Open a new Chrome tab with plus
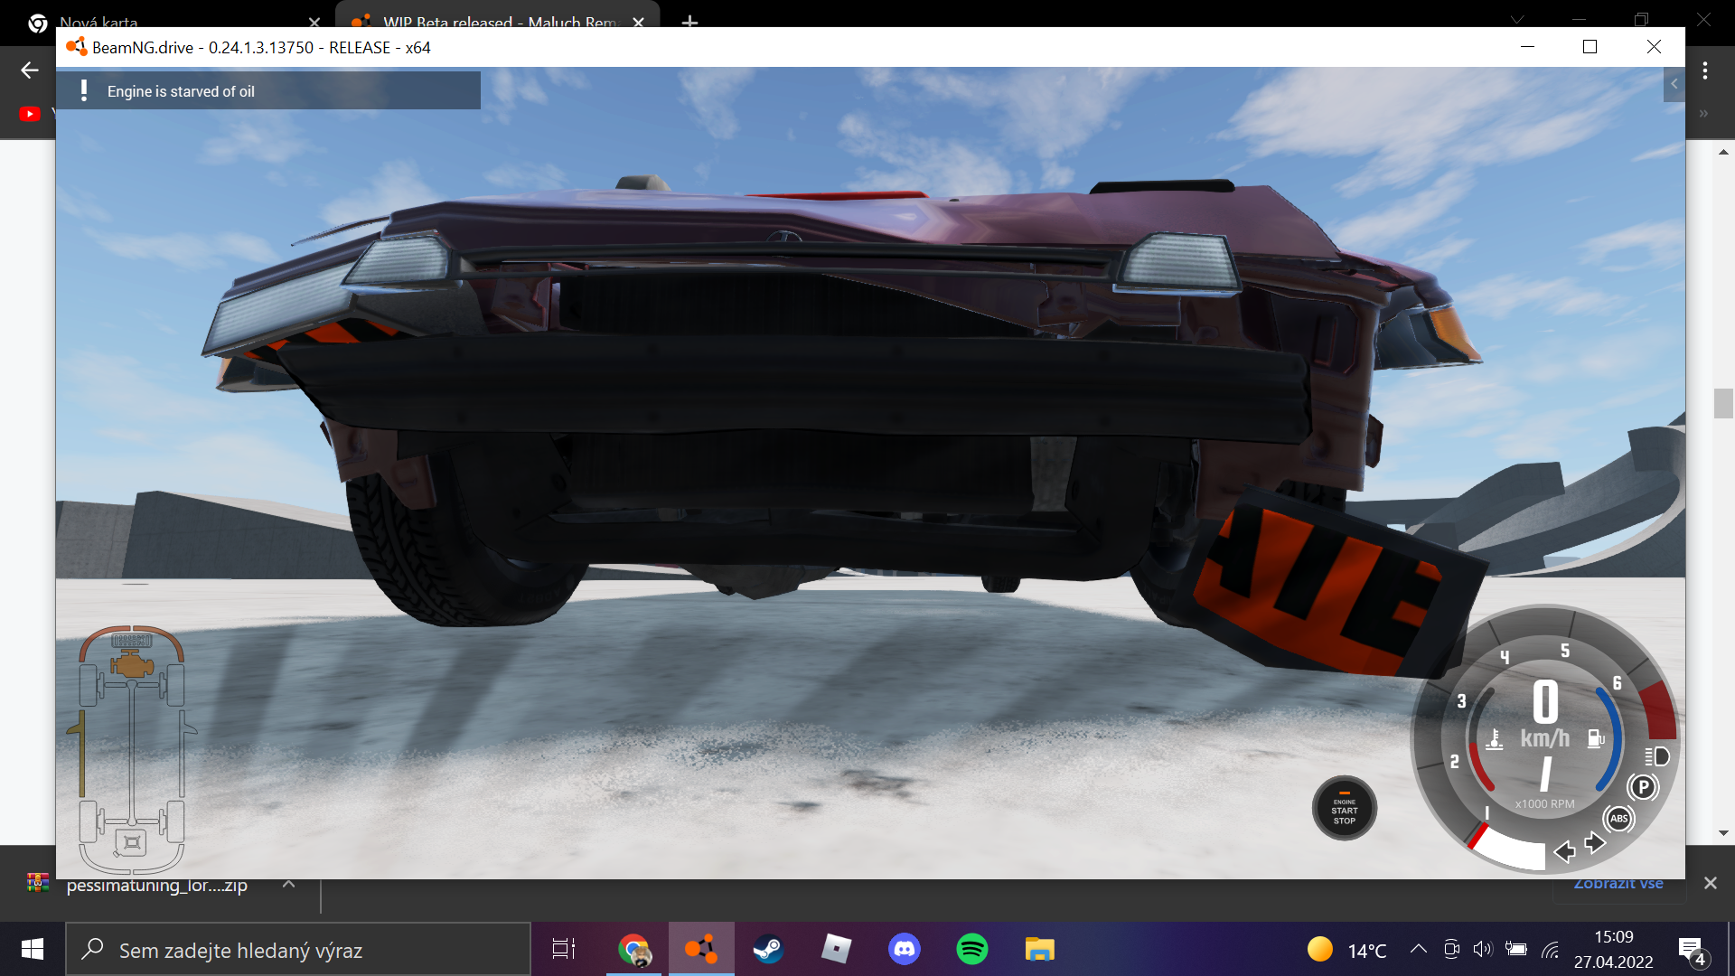The image size is (1735, 976). click(x=689, y=21)
